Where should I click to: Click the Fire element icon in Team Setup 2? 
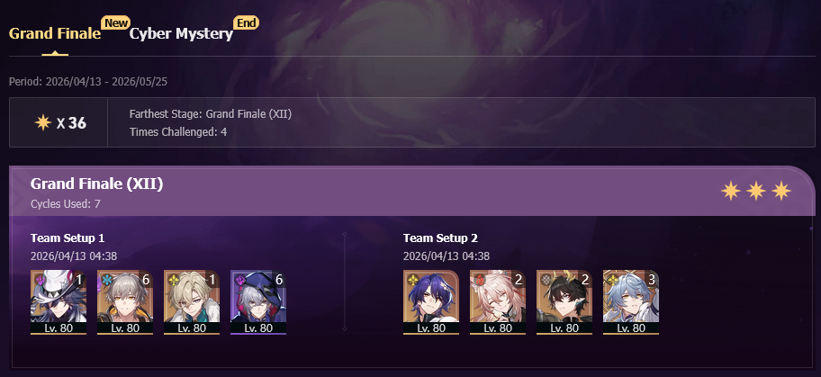click(x=480, y=280)
